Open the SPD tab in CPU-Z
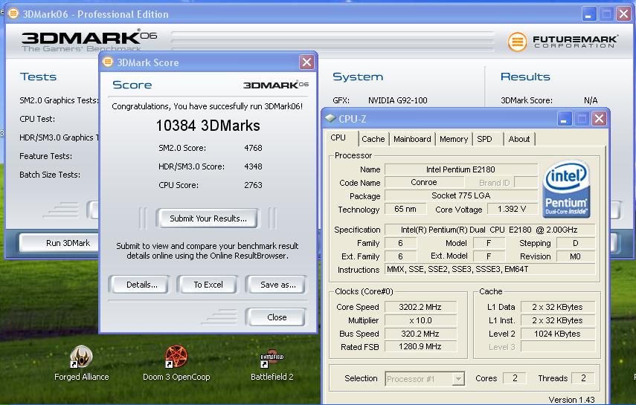 pyautogui.click(x=484, y=139)
